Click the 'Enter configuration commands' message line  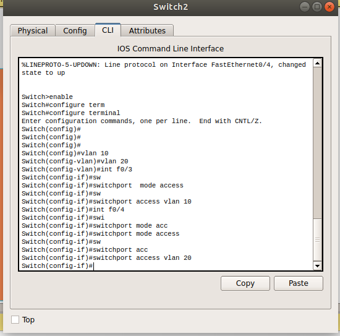pos(142,121)
